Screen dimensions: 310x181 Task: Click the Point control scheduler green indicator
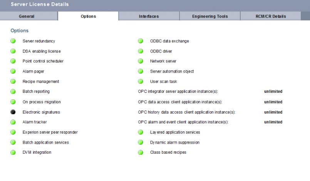[x=13, y=61]
